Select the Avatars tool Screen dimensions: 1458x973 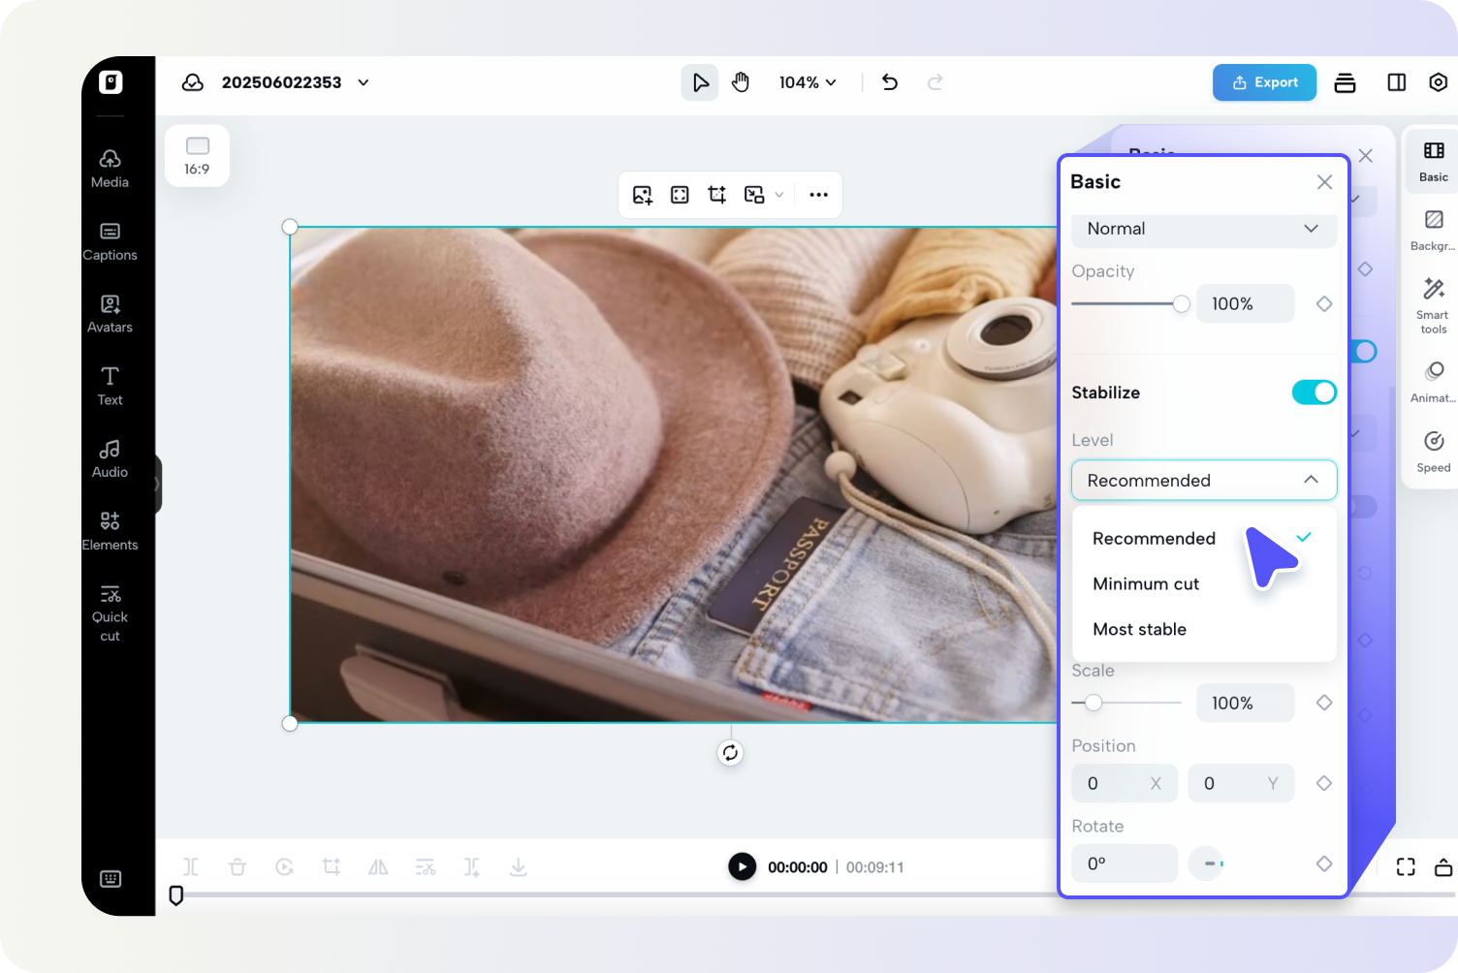coord(109,313)
